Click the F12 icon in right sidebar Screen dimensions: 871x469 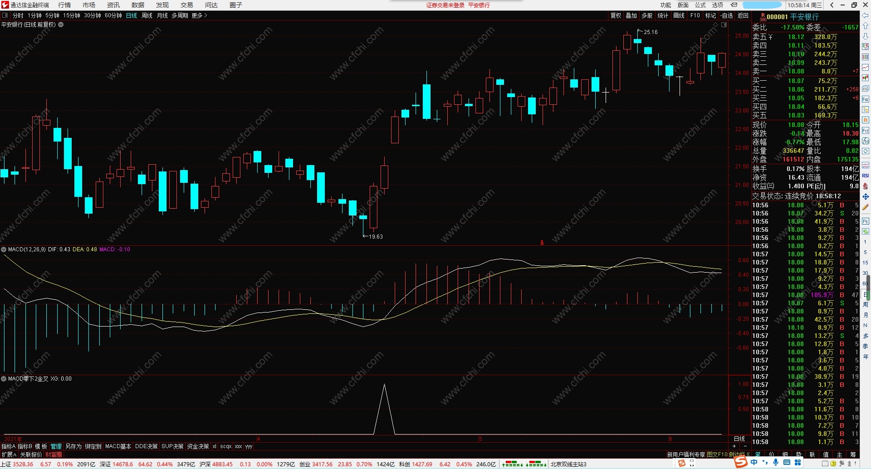click(x=866, y=131)
